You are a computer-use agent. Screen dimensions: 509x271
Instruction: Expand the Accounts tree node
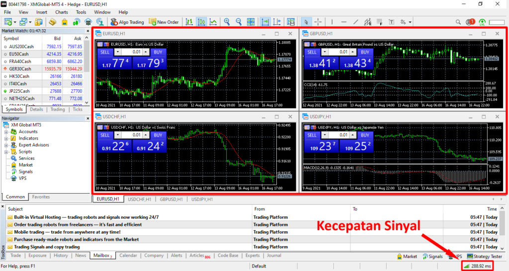6,132
